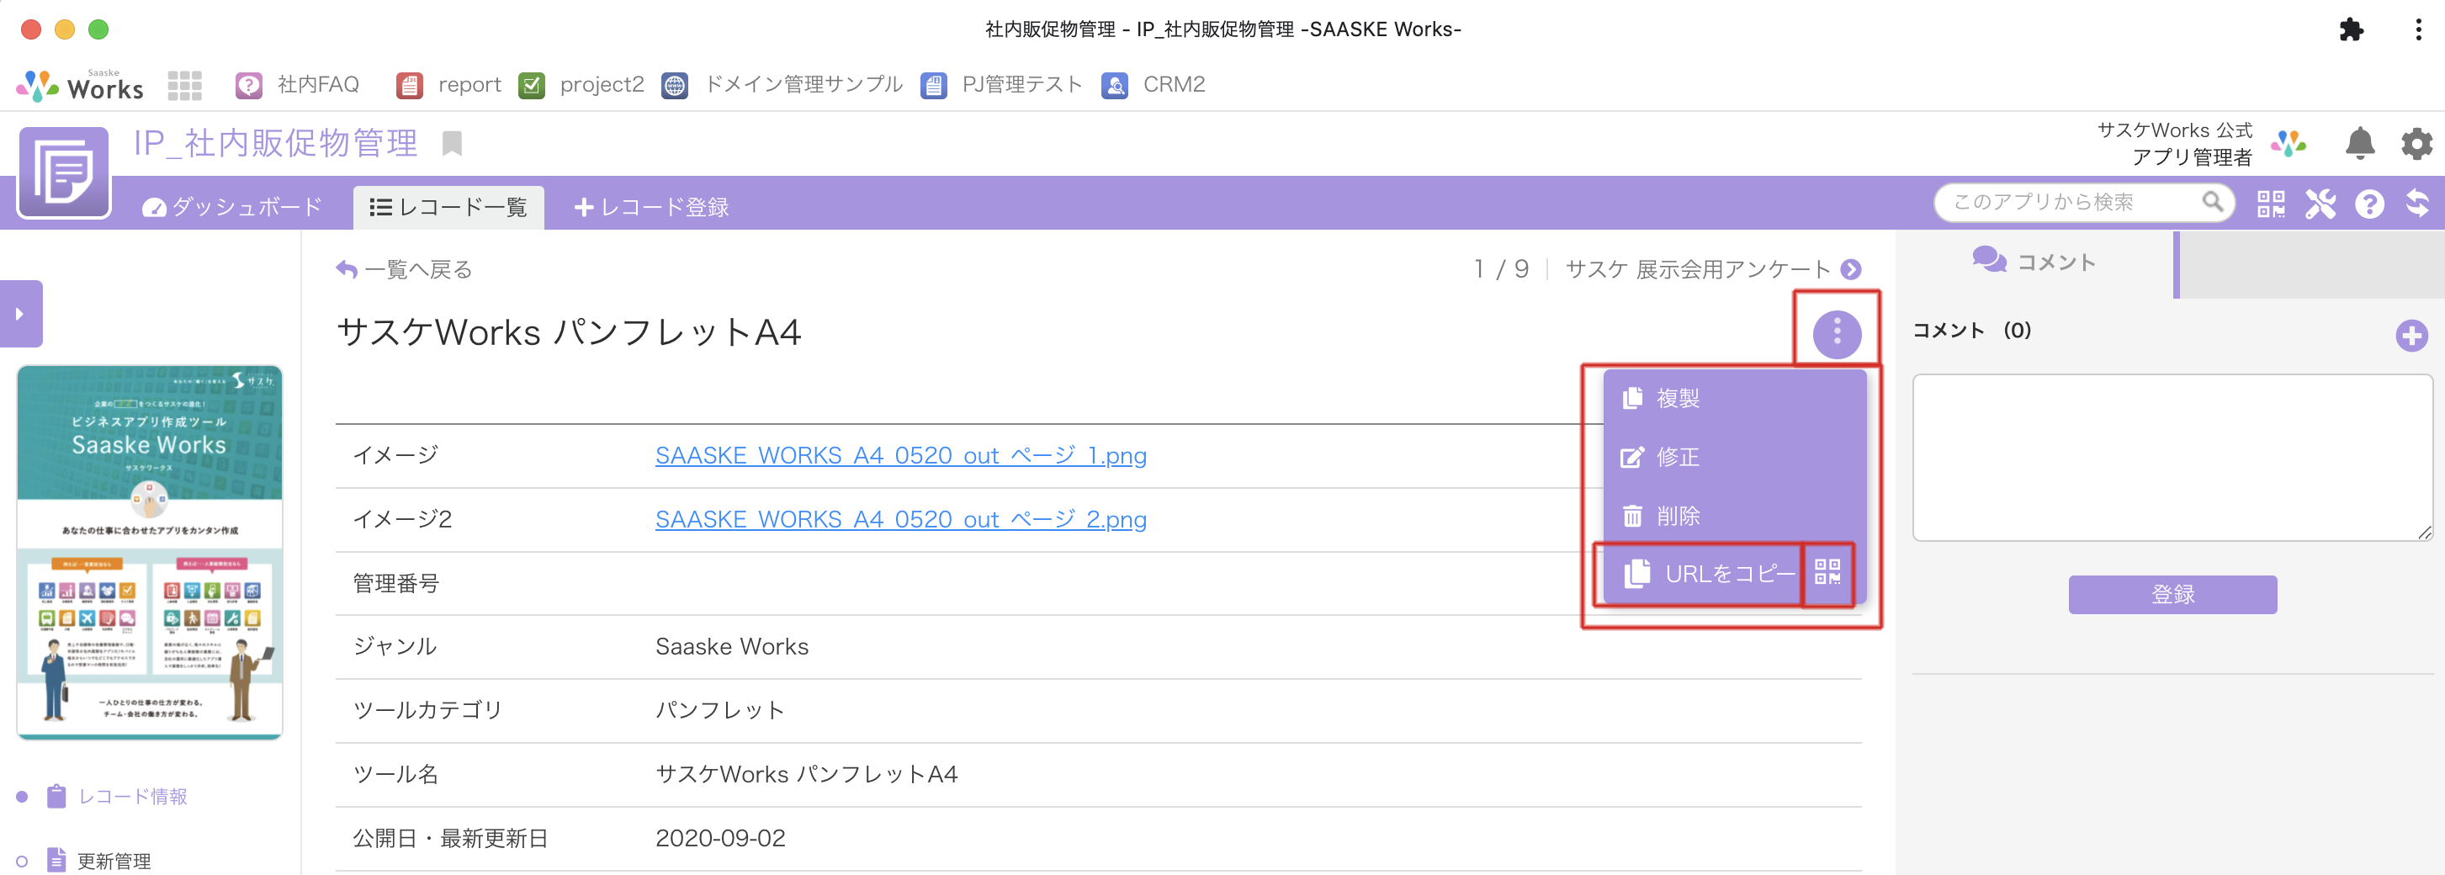Open the Saaske Works home logo

click(80, 86)
